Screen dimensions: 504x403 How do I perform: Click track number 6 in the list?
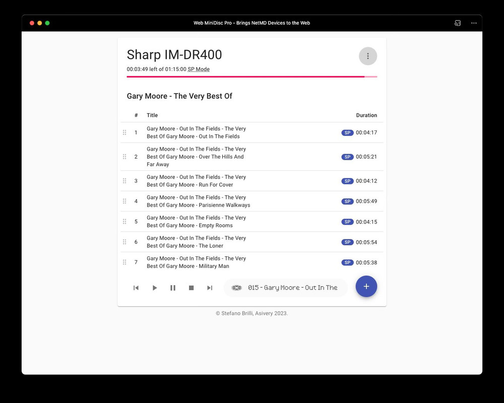136,242
